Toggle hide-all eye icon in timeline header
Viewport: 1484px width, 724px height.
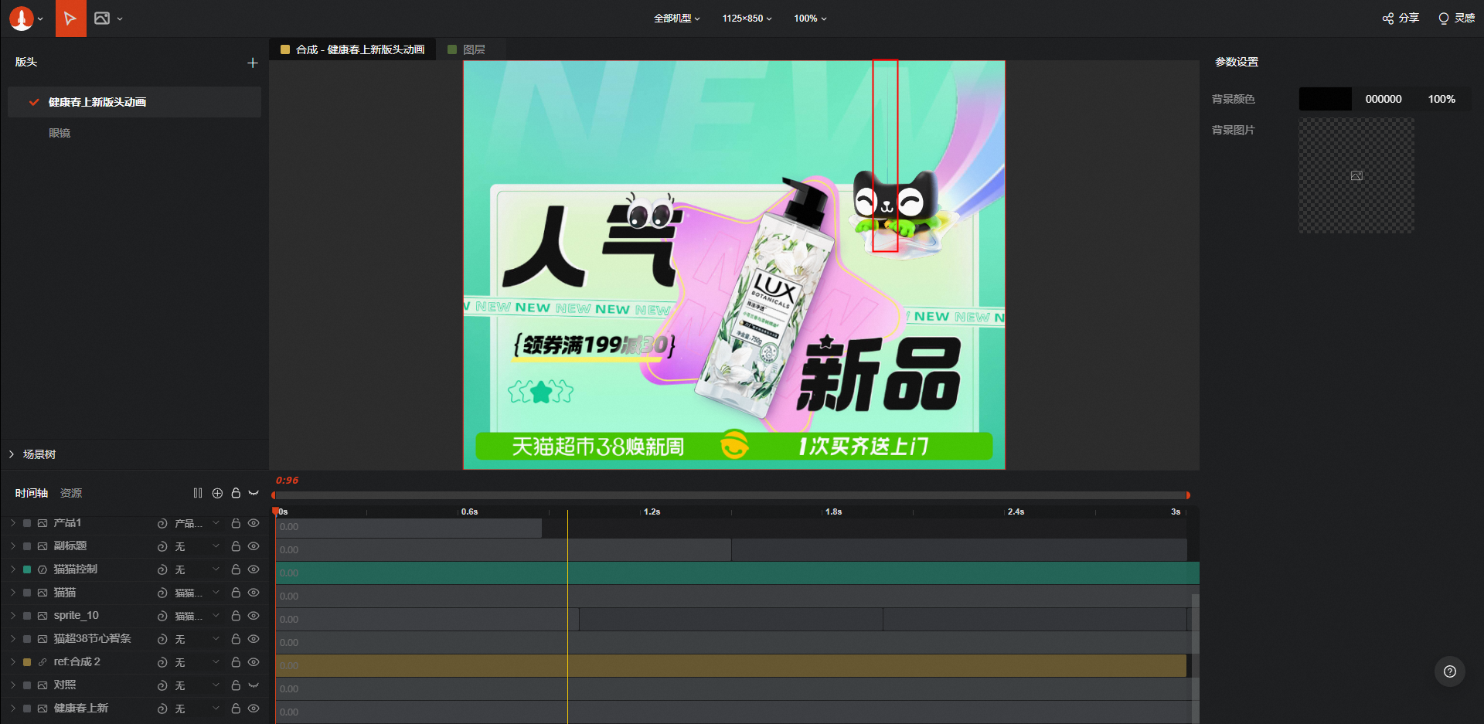(x=254, y=493)
